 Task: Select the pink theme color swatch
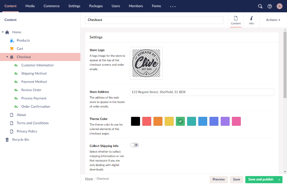pyautogui.click(x=236, y=121)
